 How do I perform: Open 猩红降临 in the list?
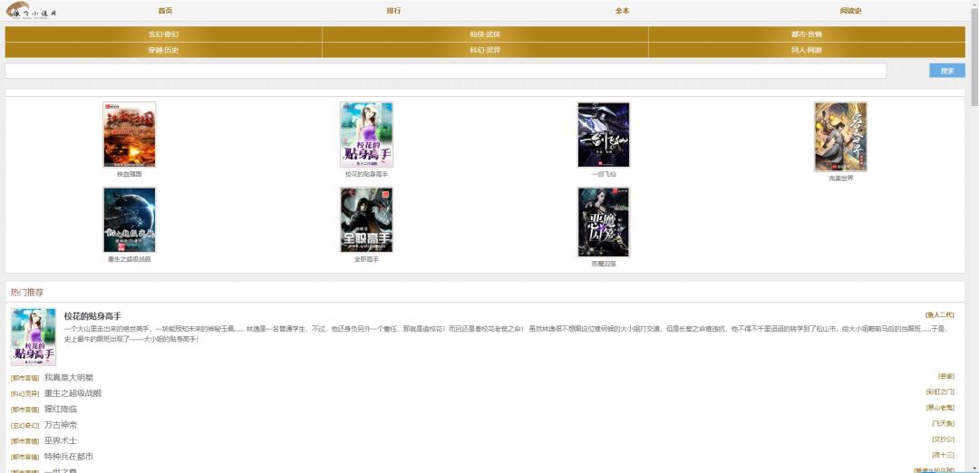pos(61,409)
